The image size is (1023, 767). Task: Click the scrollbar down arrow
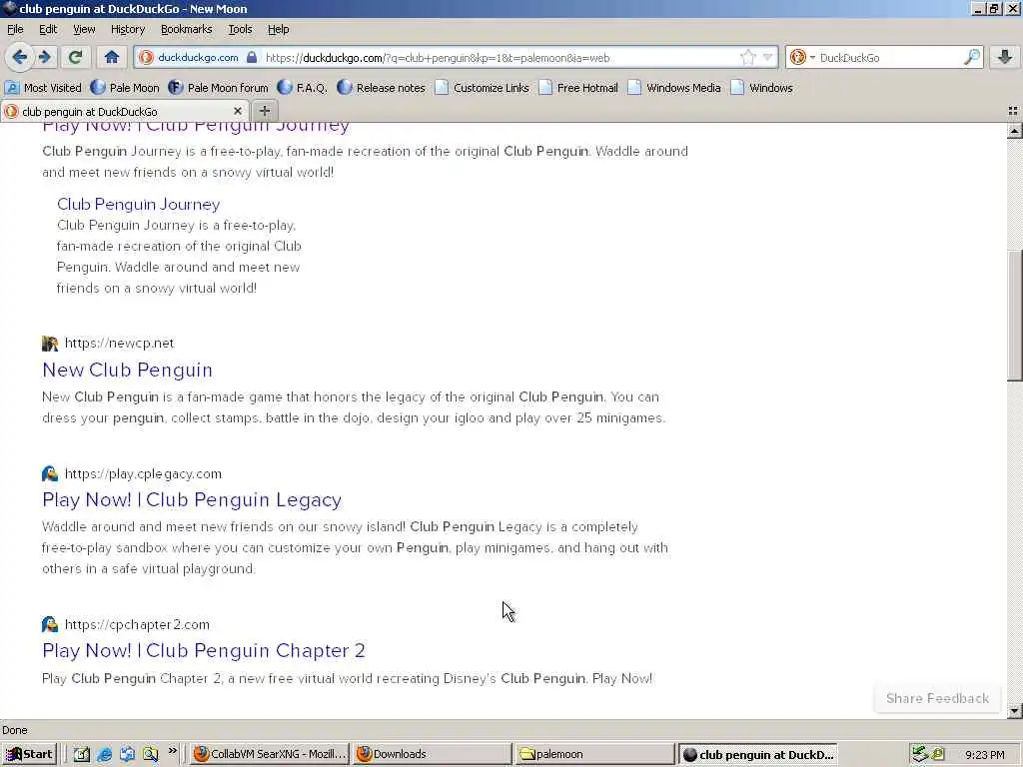(1015, 711)
